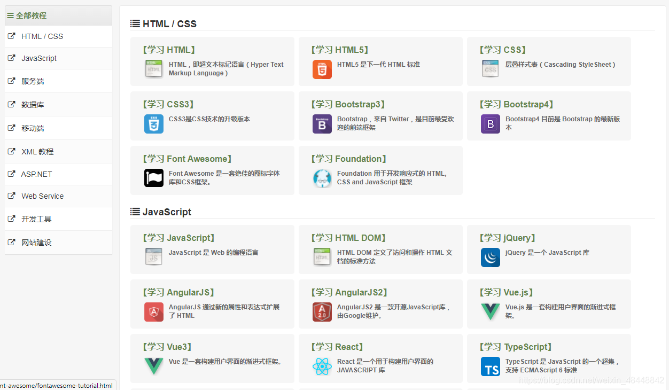Open XML 教程 in sidebar
This screenshot has width=669, height=390.
(58, 152)
